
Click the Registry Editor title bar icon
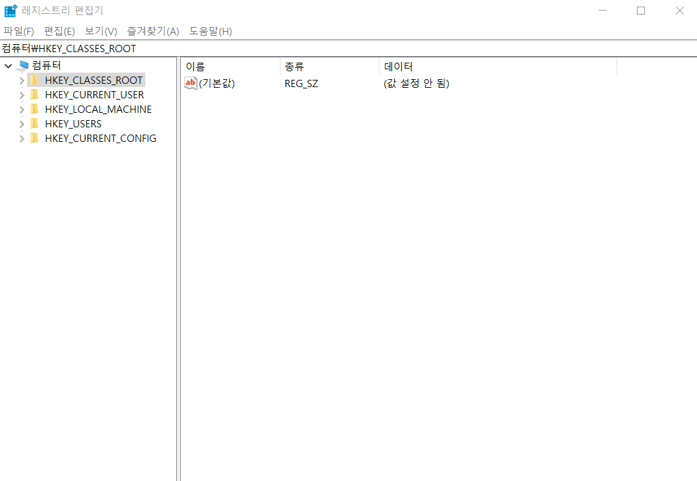point(11,10)
